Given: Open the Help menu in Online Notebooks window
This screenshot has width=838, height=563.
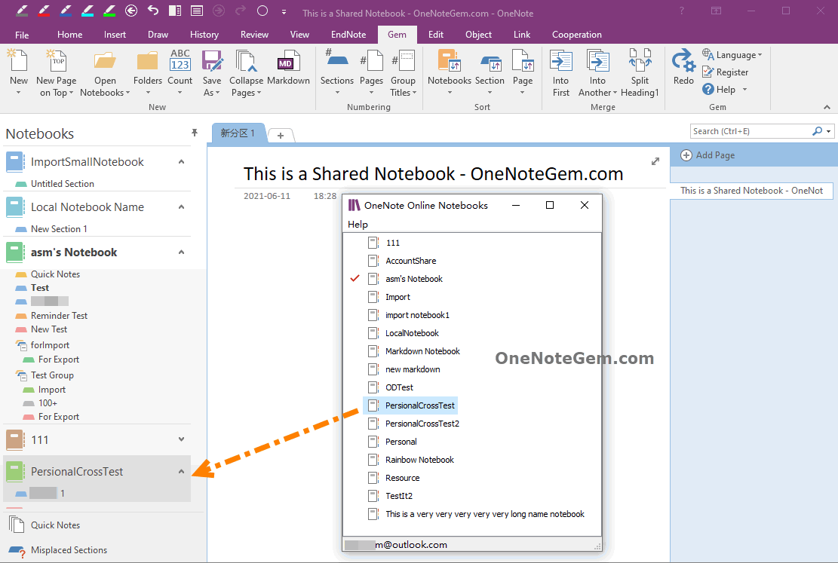Looking at the screenshot, I should tap(357, 224).
